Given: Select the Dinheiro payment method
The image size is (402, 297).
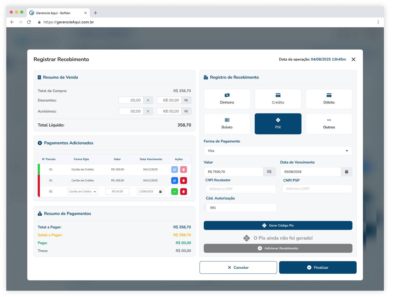Looking at the screenshot, I should pyautogui.click(x=227, y=99).
